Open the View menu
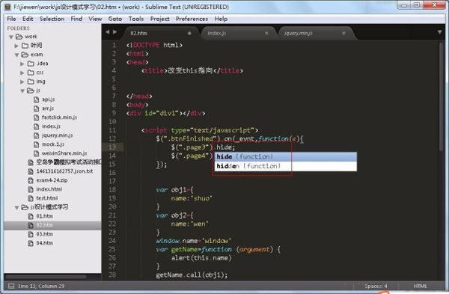Viewport: 449px width, 294px height. 95,19
